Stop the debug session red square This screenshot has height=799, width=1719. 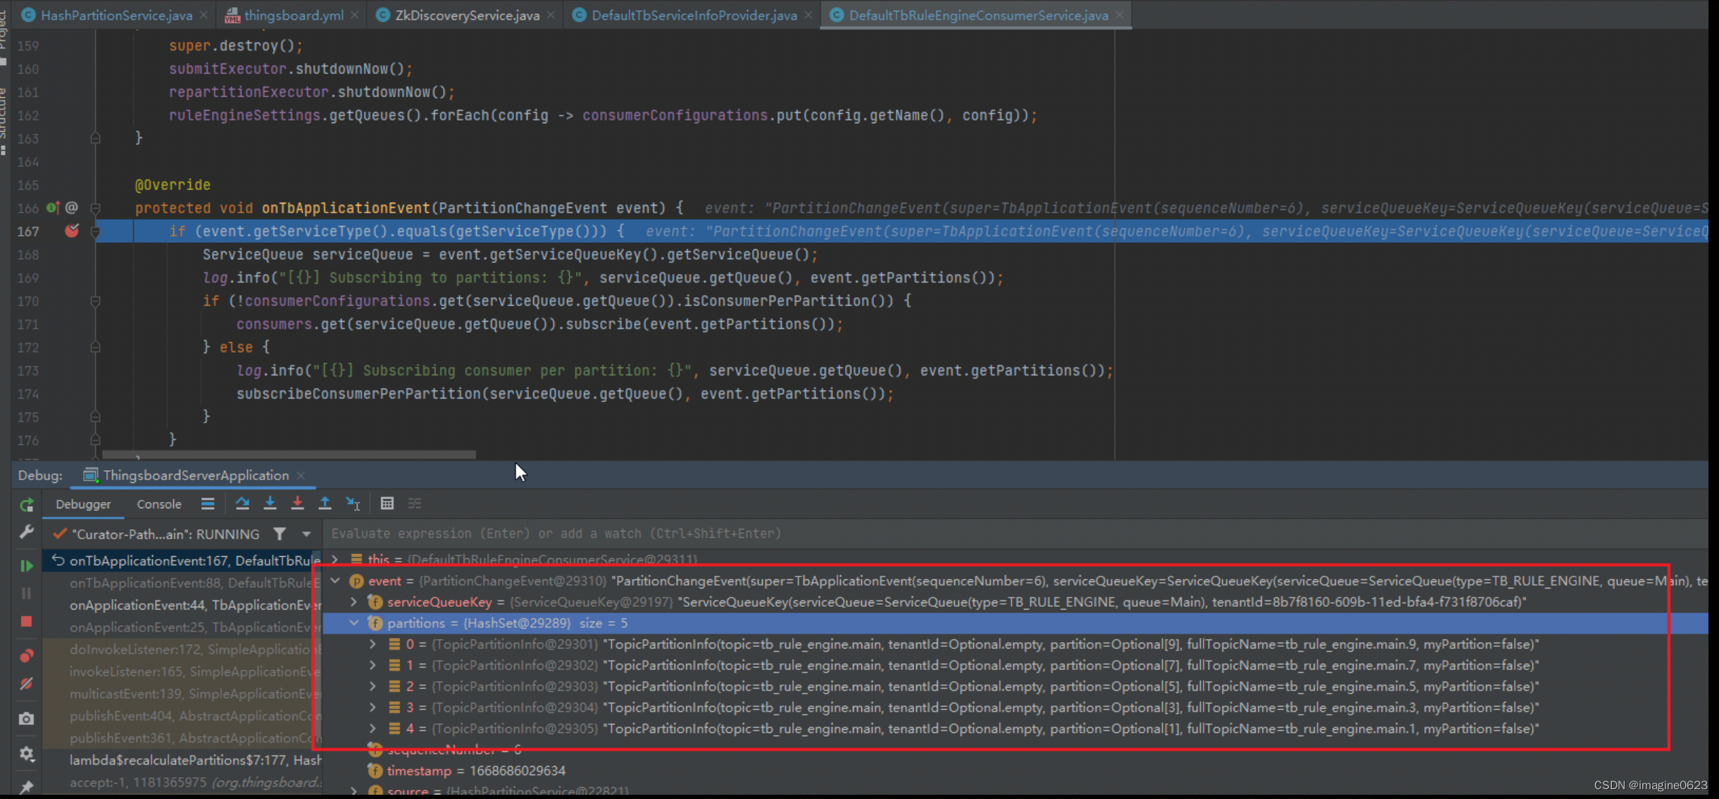tap(27, 622)
